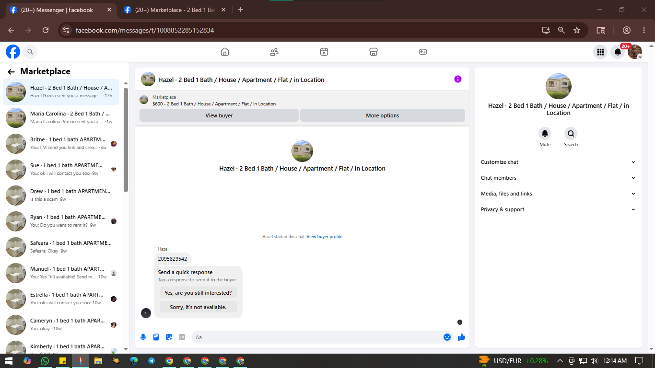The height and width of the screenshot is (368, 655).
Task: Open the Windows Start menu
Action: (9, 361)
